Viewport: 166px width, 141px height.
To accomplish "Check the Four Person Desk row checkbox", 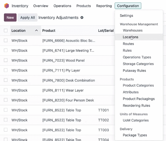I will (6, 100).
